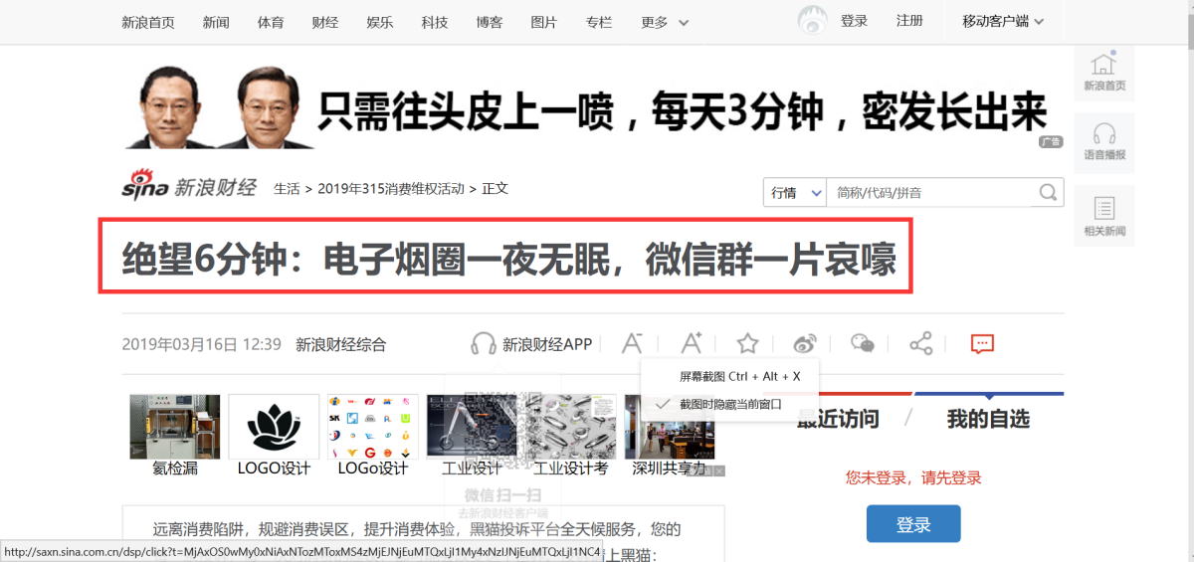Expand 移动客户端 dropdown

[1003, 21]
